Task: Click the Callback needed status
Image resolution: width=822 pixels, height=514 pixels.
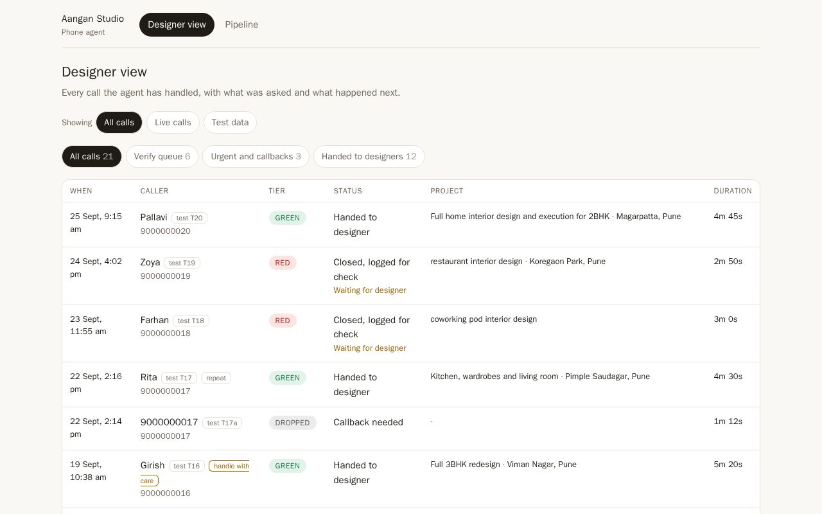Action: pyautogui.click(x=369, y=422)
